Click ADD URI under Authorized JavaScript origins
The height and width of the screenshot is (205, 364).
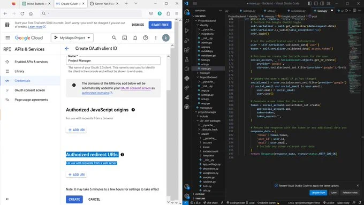[x=77, y=130]
